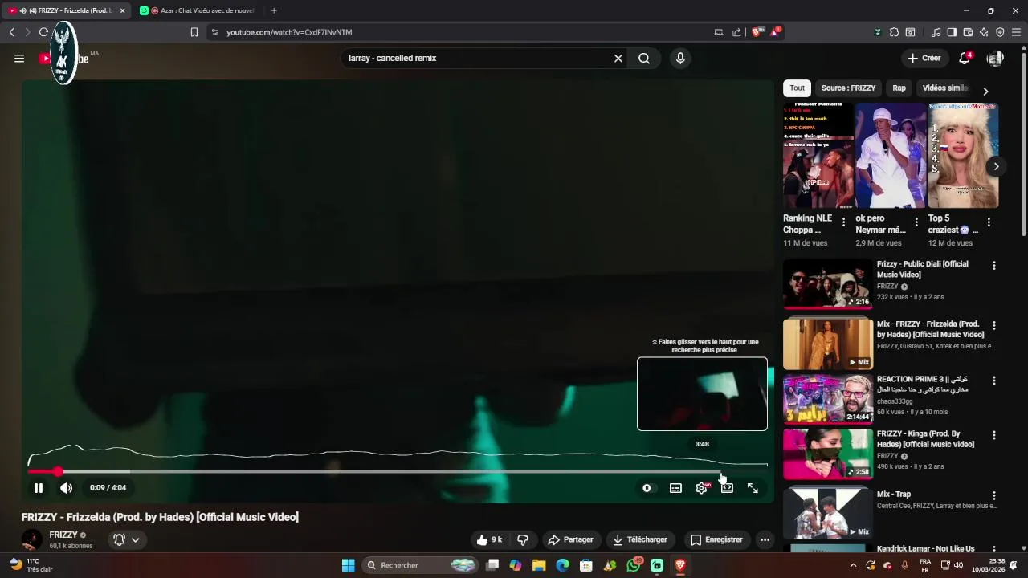Advance the Shorts shelf with next arrow
1028x578 pixels.
996,167
